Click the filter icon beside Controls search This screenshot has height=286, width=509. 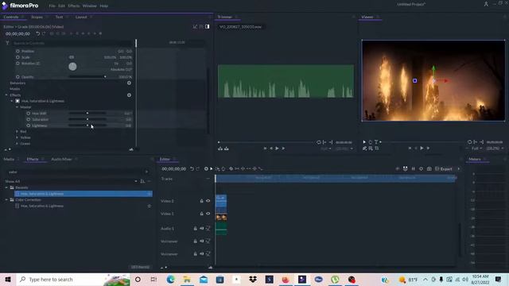(x=7, y=43)
